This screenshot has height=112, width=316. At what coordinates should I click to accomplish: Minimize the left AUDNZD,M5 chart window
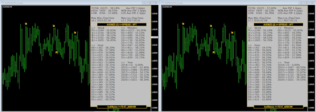click(x=145, y=2)
